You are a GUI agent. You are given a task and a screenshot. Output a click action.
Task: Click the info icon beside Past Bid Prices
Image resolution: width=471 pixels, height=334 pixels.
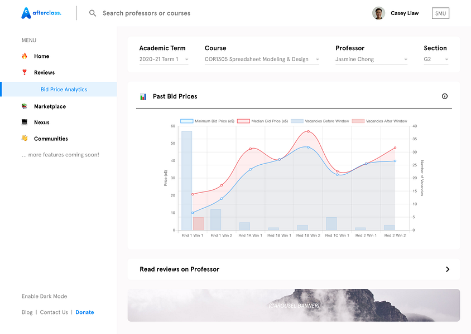pyautogui.click(x=445, y=96)
